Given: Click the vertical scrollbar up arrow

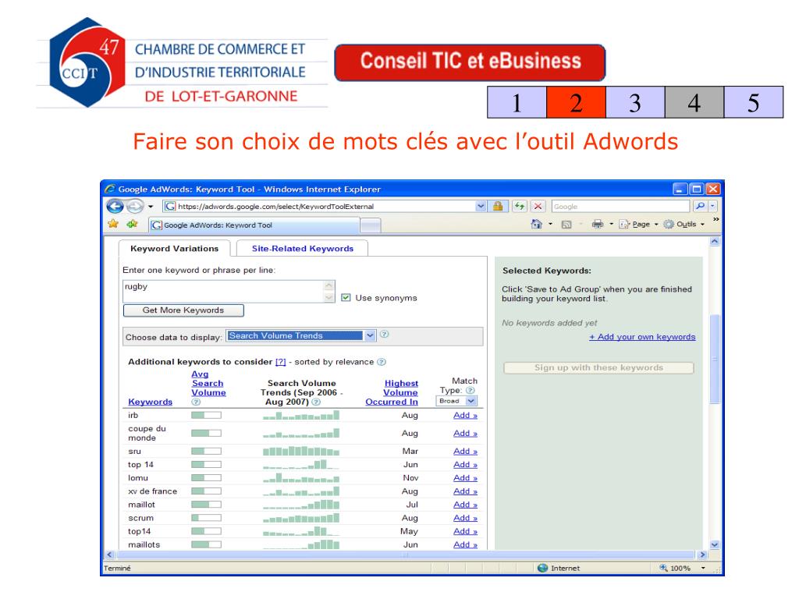Looking at the screenshot, I should [715, 242].
